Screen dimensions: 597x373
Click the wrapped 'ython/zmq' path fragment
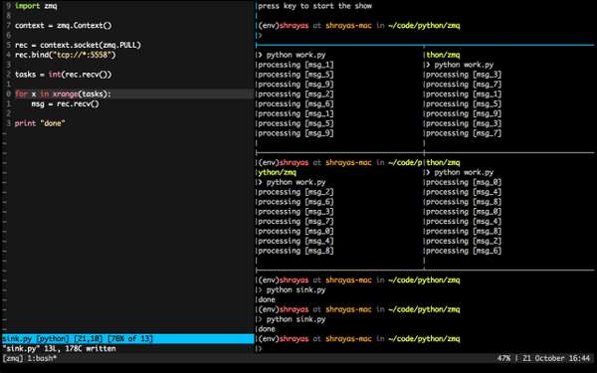pos(278,172)
